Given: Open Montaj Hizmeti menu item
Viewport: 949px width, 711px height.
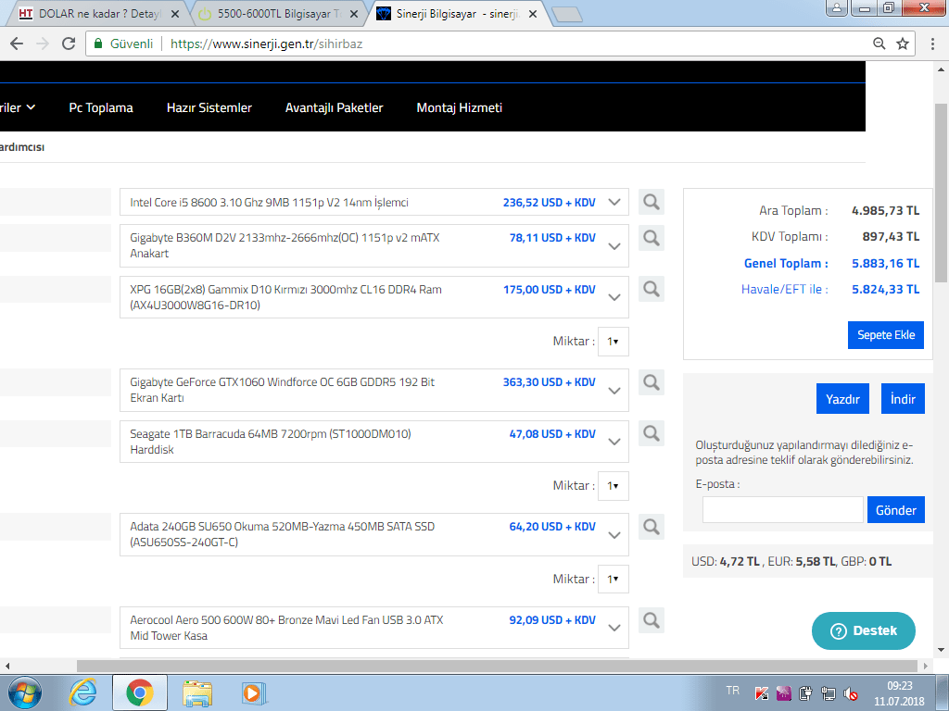Looking at the screenshot, I should pyautogui.click(x=460, y=107).
